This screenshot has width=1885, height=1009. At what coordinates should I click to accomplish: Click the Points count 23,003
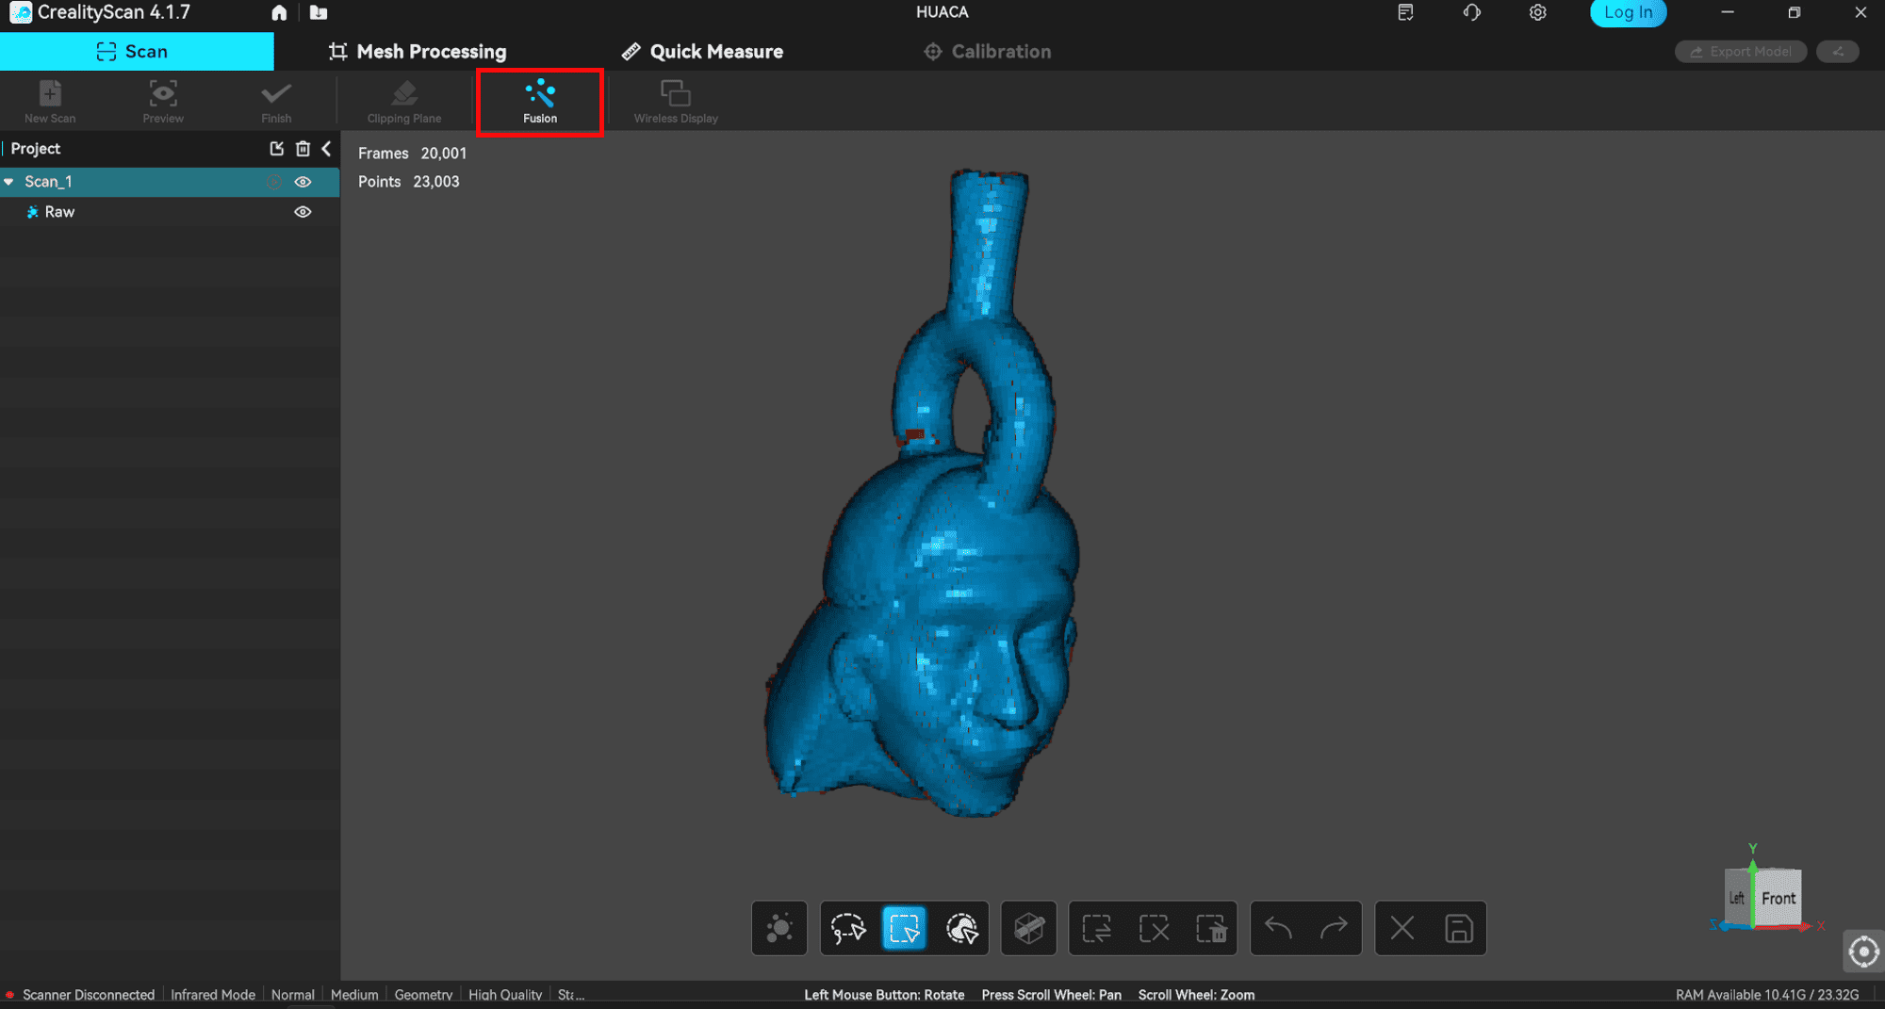click(x=436, y=182)
